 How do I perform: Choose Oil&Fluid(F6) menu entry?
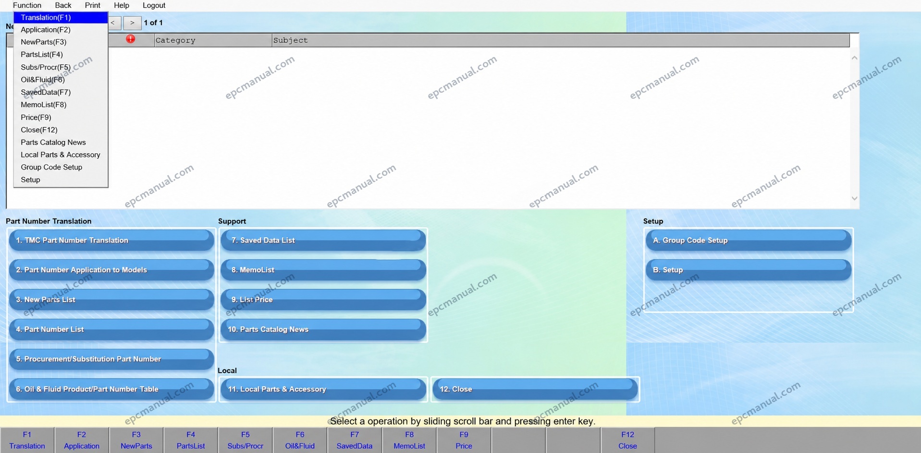61,80
